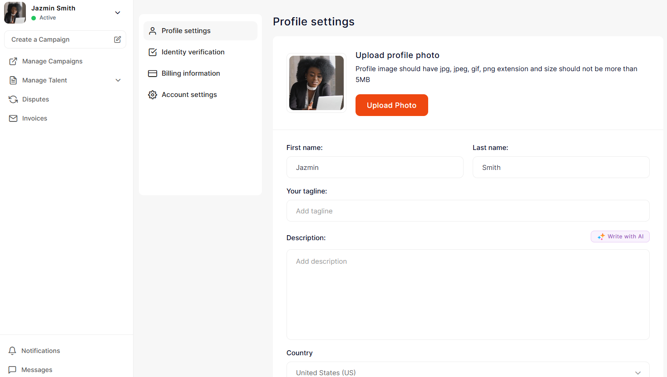Click the Disputes refresh-arrows icon
Screen dimensions: 667x377
click(13, 99)
